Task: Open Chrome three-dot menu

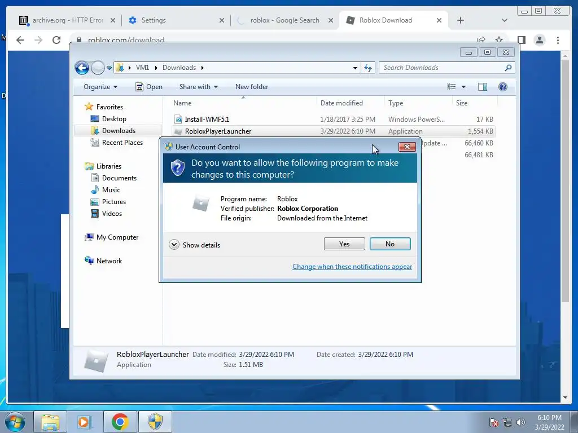Action: [558, 40]
